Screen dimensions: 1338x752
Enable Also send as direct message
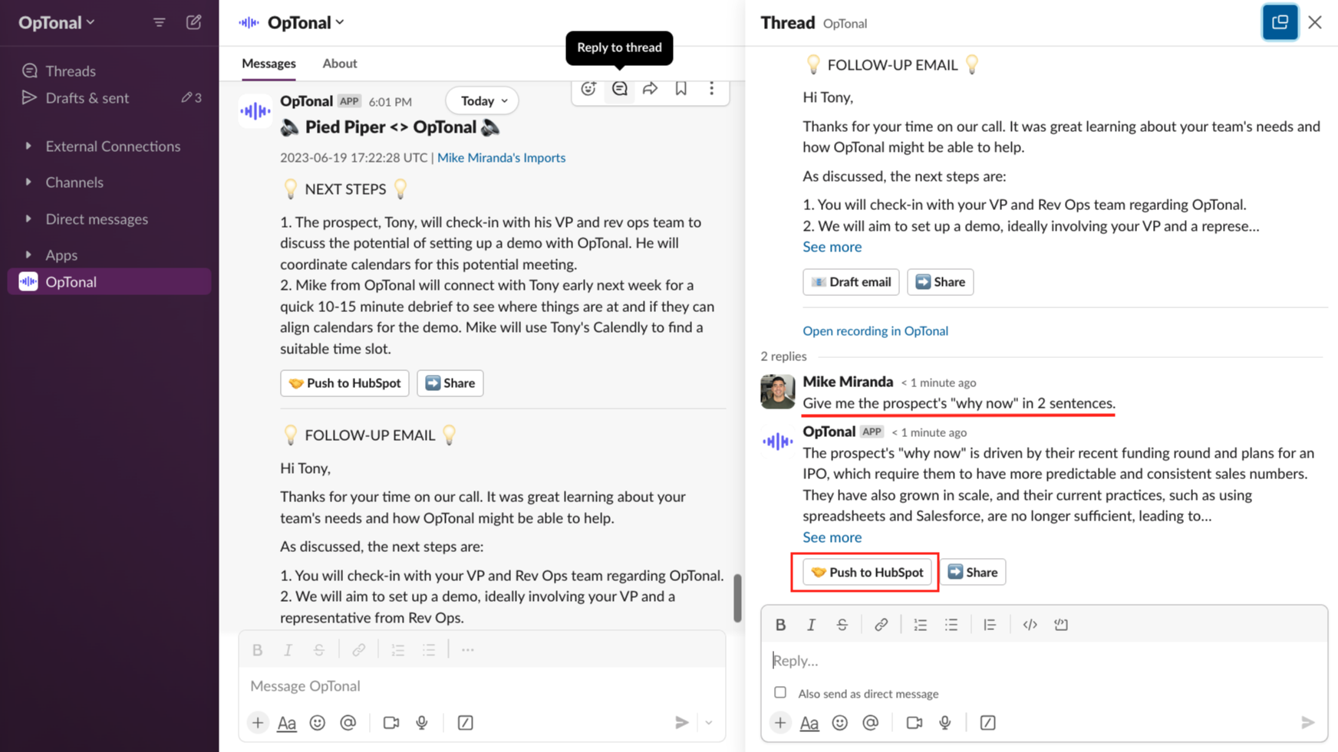[x=780, y=692]
